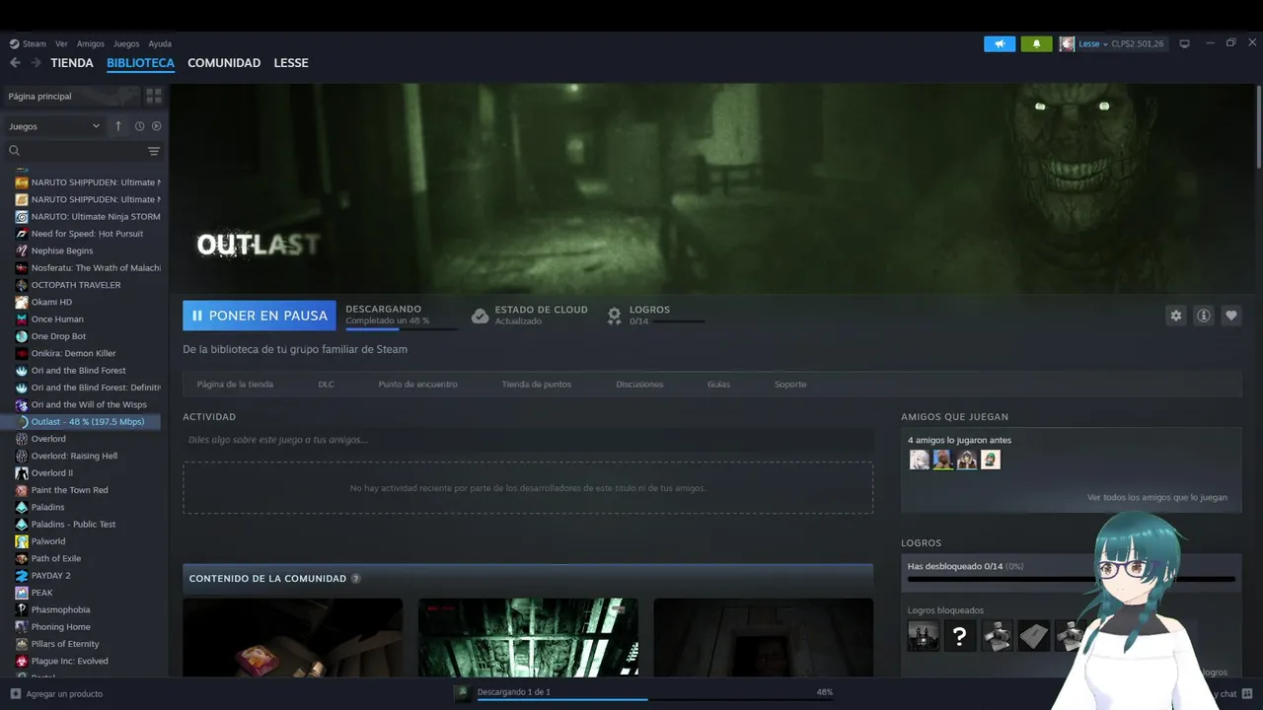The width and height of the screenshot is (1263, 710).
Task: Open Outlast game settings gear
Action: click(1175, 316)
